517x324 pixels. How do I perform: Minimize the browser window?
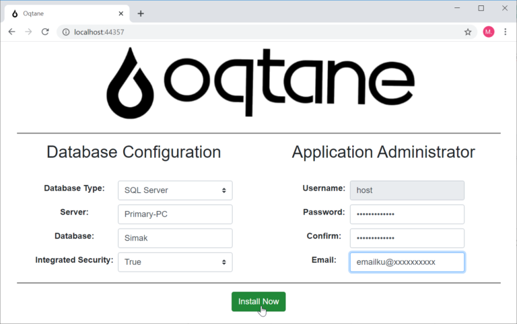457,8
